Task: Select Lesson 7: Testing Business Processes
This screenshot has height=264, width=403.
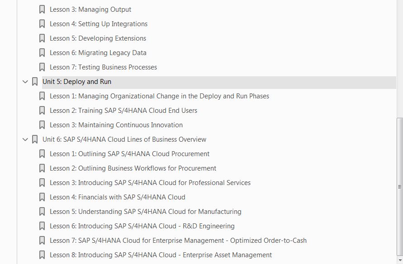Action: pyautogui.click(x=103, y=67)
